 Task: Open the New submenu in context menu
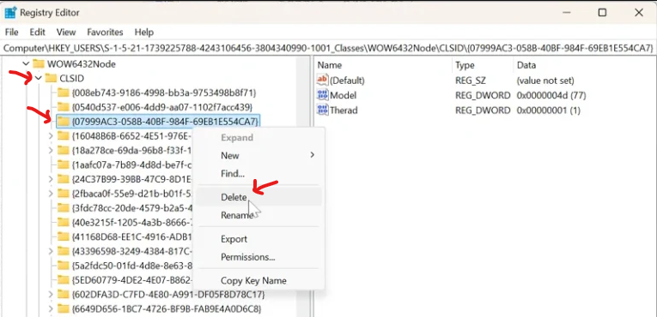click(259, 156)
